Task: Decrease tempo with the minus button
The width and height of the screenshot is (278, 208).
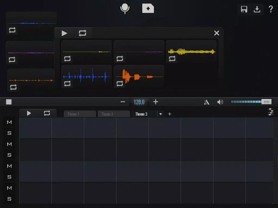Action: coord(123,102)
